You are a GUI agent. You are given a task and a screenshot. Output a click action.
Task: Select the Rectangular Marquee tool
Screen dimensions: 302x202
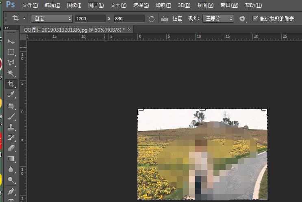(11, 52)
